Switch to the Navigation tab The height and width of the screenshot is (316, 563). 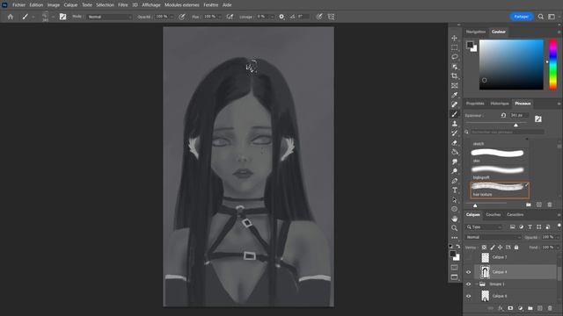[476, 32]
